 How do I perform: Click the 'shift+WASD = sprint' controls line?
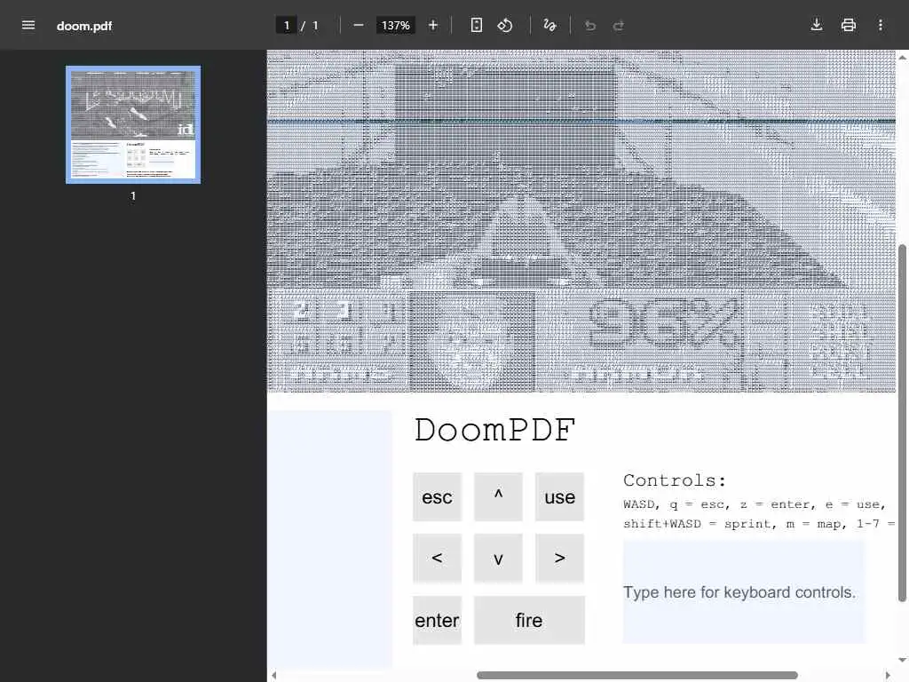point(760,524)
